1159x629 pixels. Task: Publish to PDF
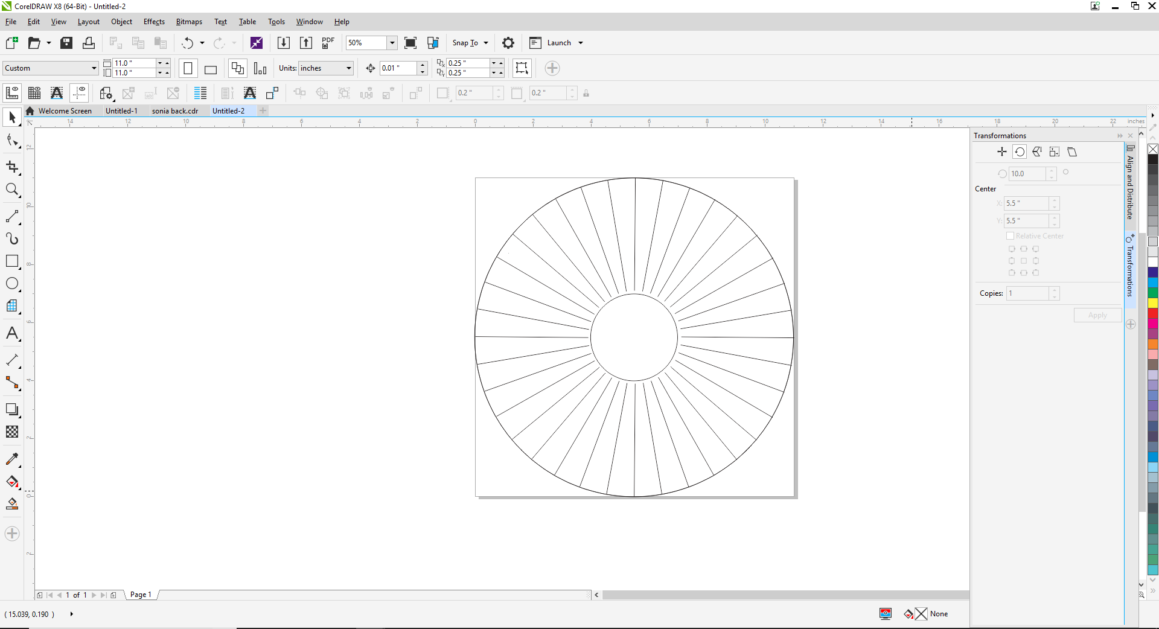(328, 43)
